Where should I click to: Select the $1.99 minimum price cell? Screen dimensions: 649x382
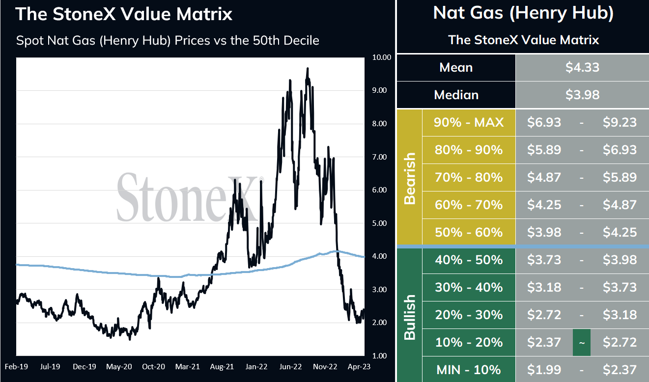pyautogui.click(x=544, y=370)
